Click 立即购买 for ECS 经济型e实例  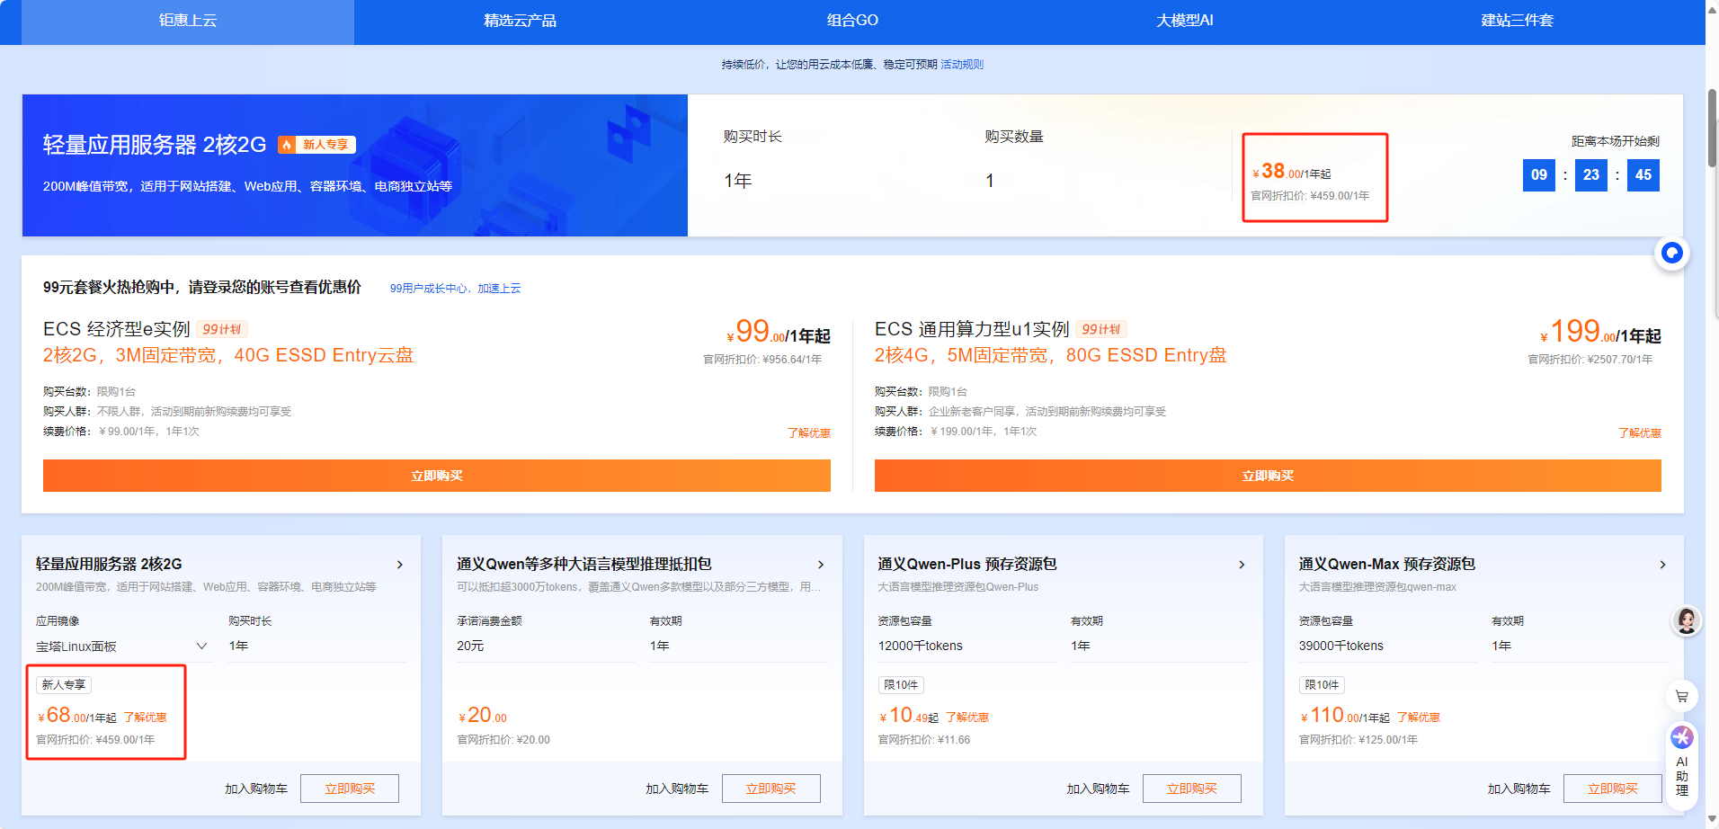pos(437,476)
